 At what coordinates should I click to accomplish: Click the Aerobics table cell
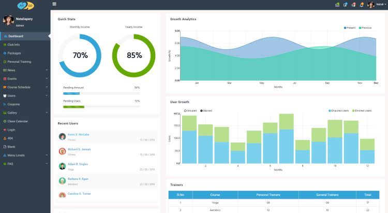215,210
